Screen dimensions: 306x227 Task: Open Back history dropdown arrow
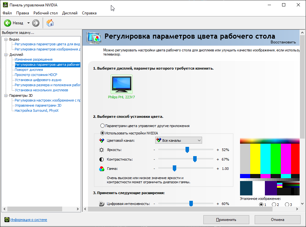(x=28, y=23)
